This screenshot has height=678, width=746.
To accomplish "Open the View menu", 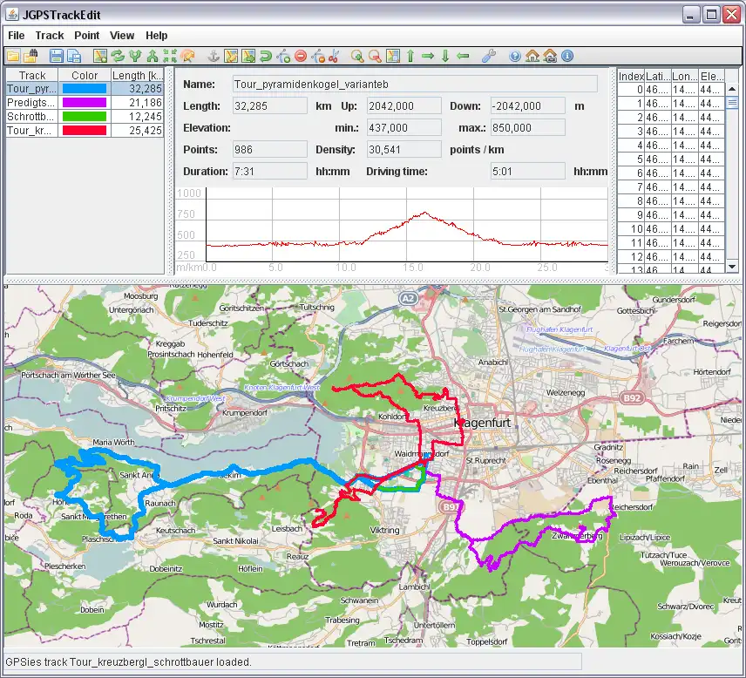I will pos(122,36).
